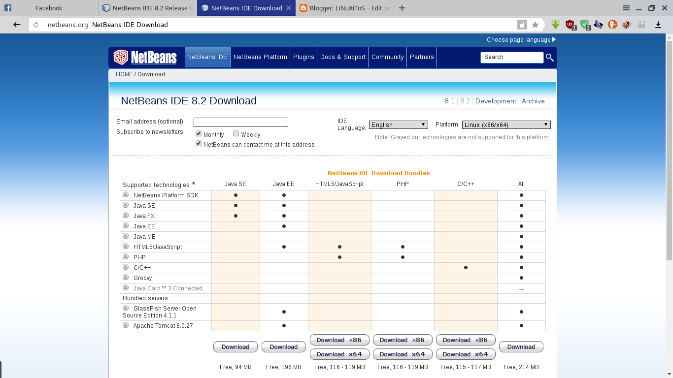Click the crossed-out eye privacy extension
Image resolution: width=673 pixels, height=378 pixels.
[599, 24]
